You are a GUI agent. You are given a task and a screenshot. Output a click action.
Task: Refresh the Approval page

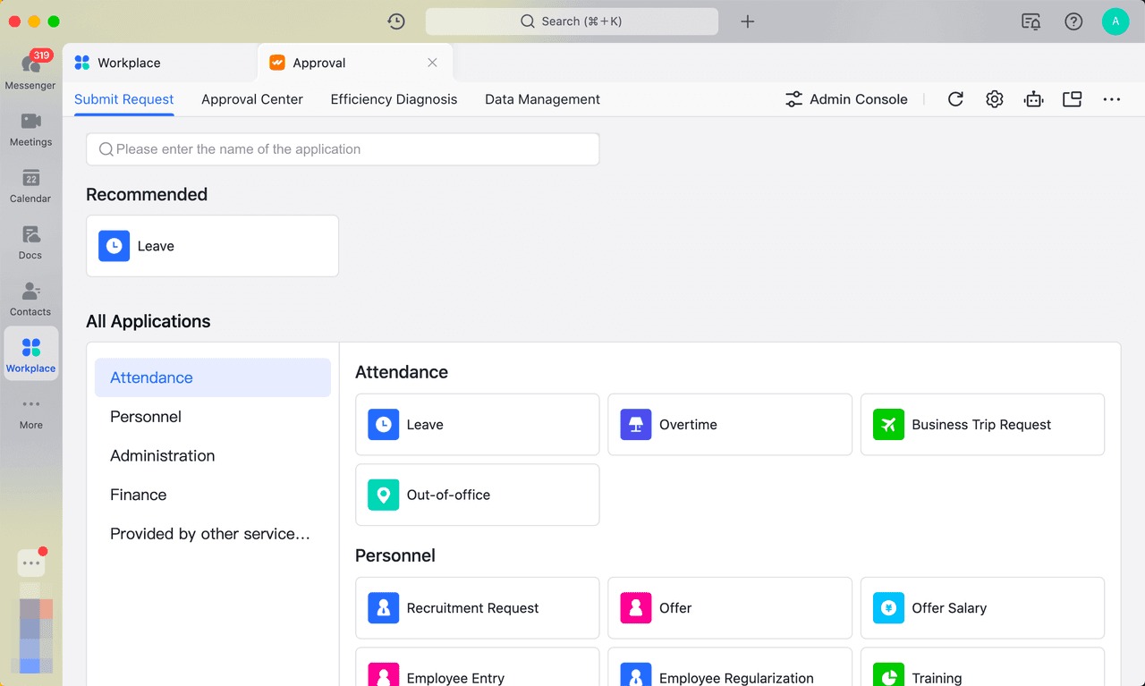pos(955,99)
